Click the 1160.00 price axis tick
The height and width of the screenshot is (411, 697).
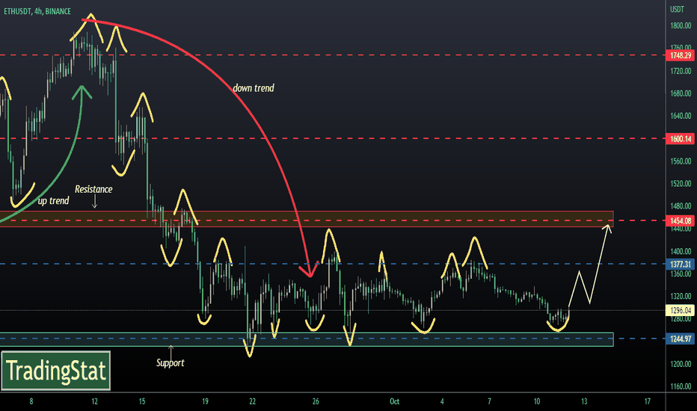[x=681, y=386]
